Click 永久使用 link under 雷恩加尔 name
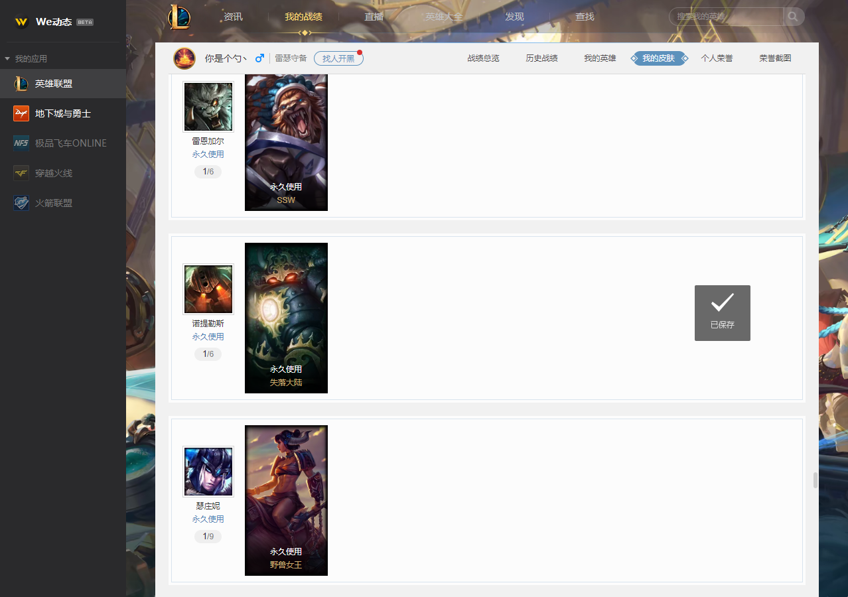Viewport: 848px width, 597px height. tap(208, 154)
